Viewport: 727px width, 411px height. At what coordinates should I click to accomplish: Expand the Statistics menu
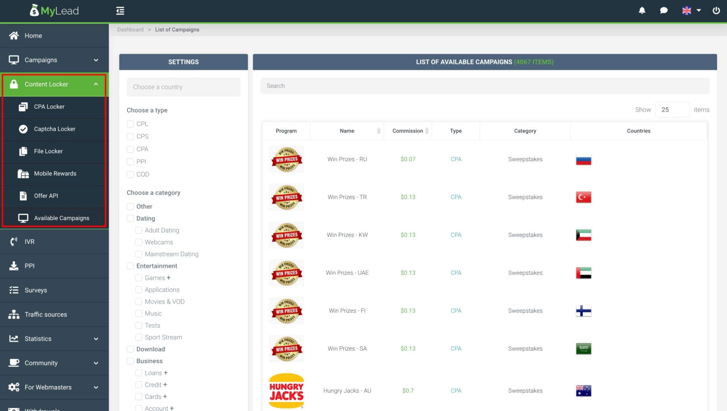click(38, 338)
